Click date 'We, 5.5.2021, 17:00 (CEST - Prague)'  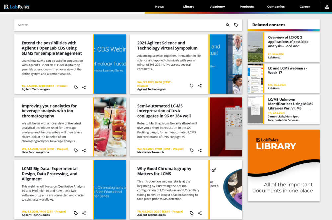[x=160, y=149]
